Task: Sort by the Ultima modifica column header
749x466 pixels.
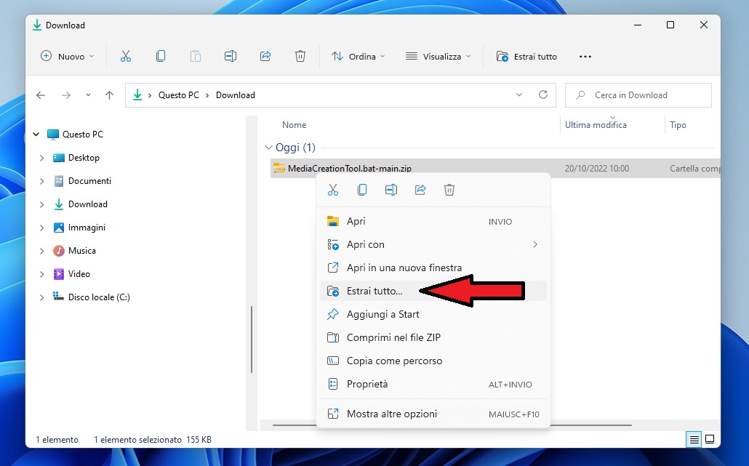Action: [x=596, y=124]
